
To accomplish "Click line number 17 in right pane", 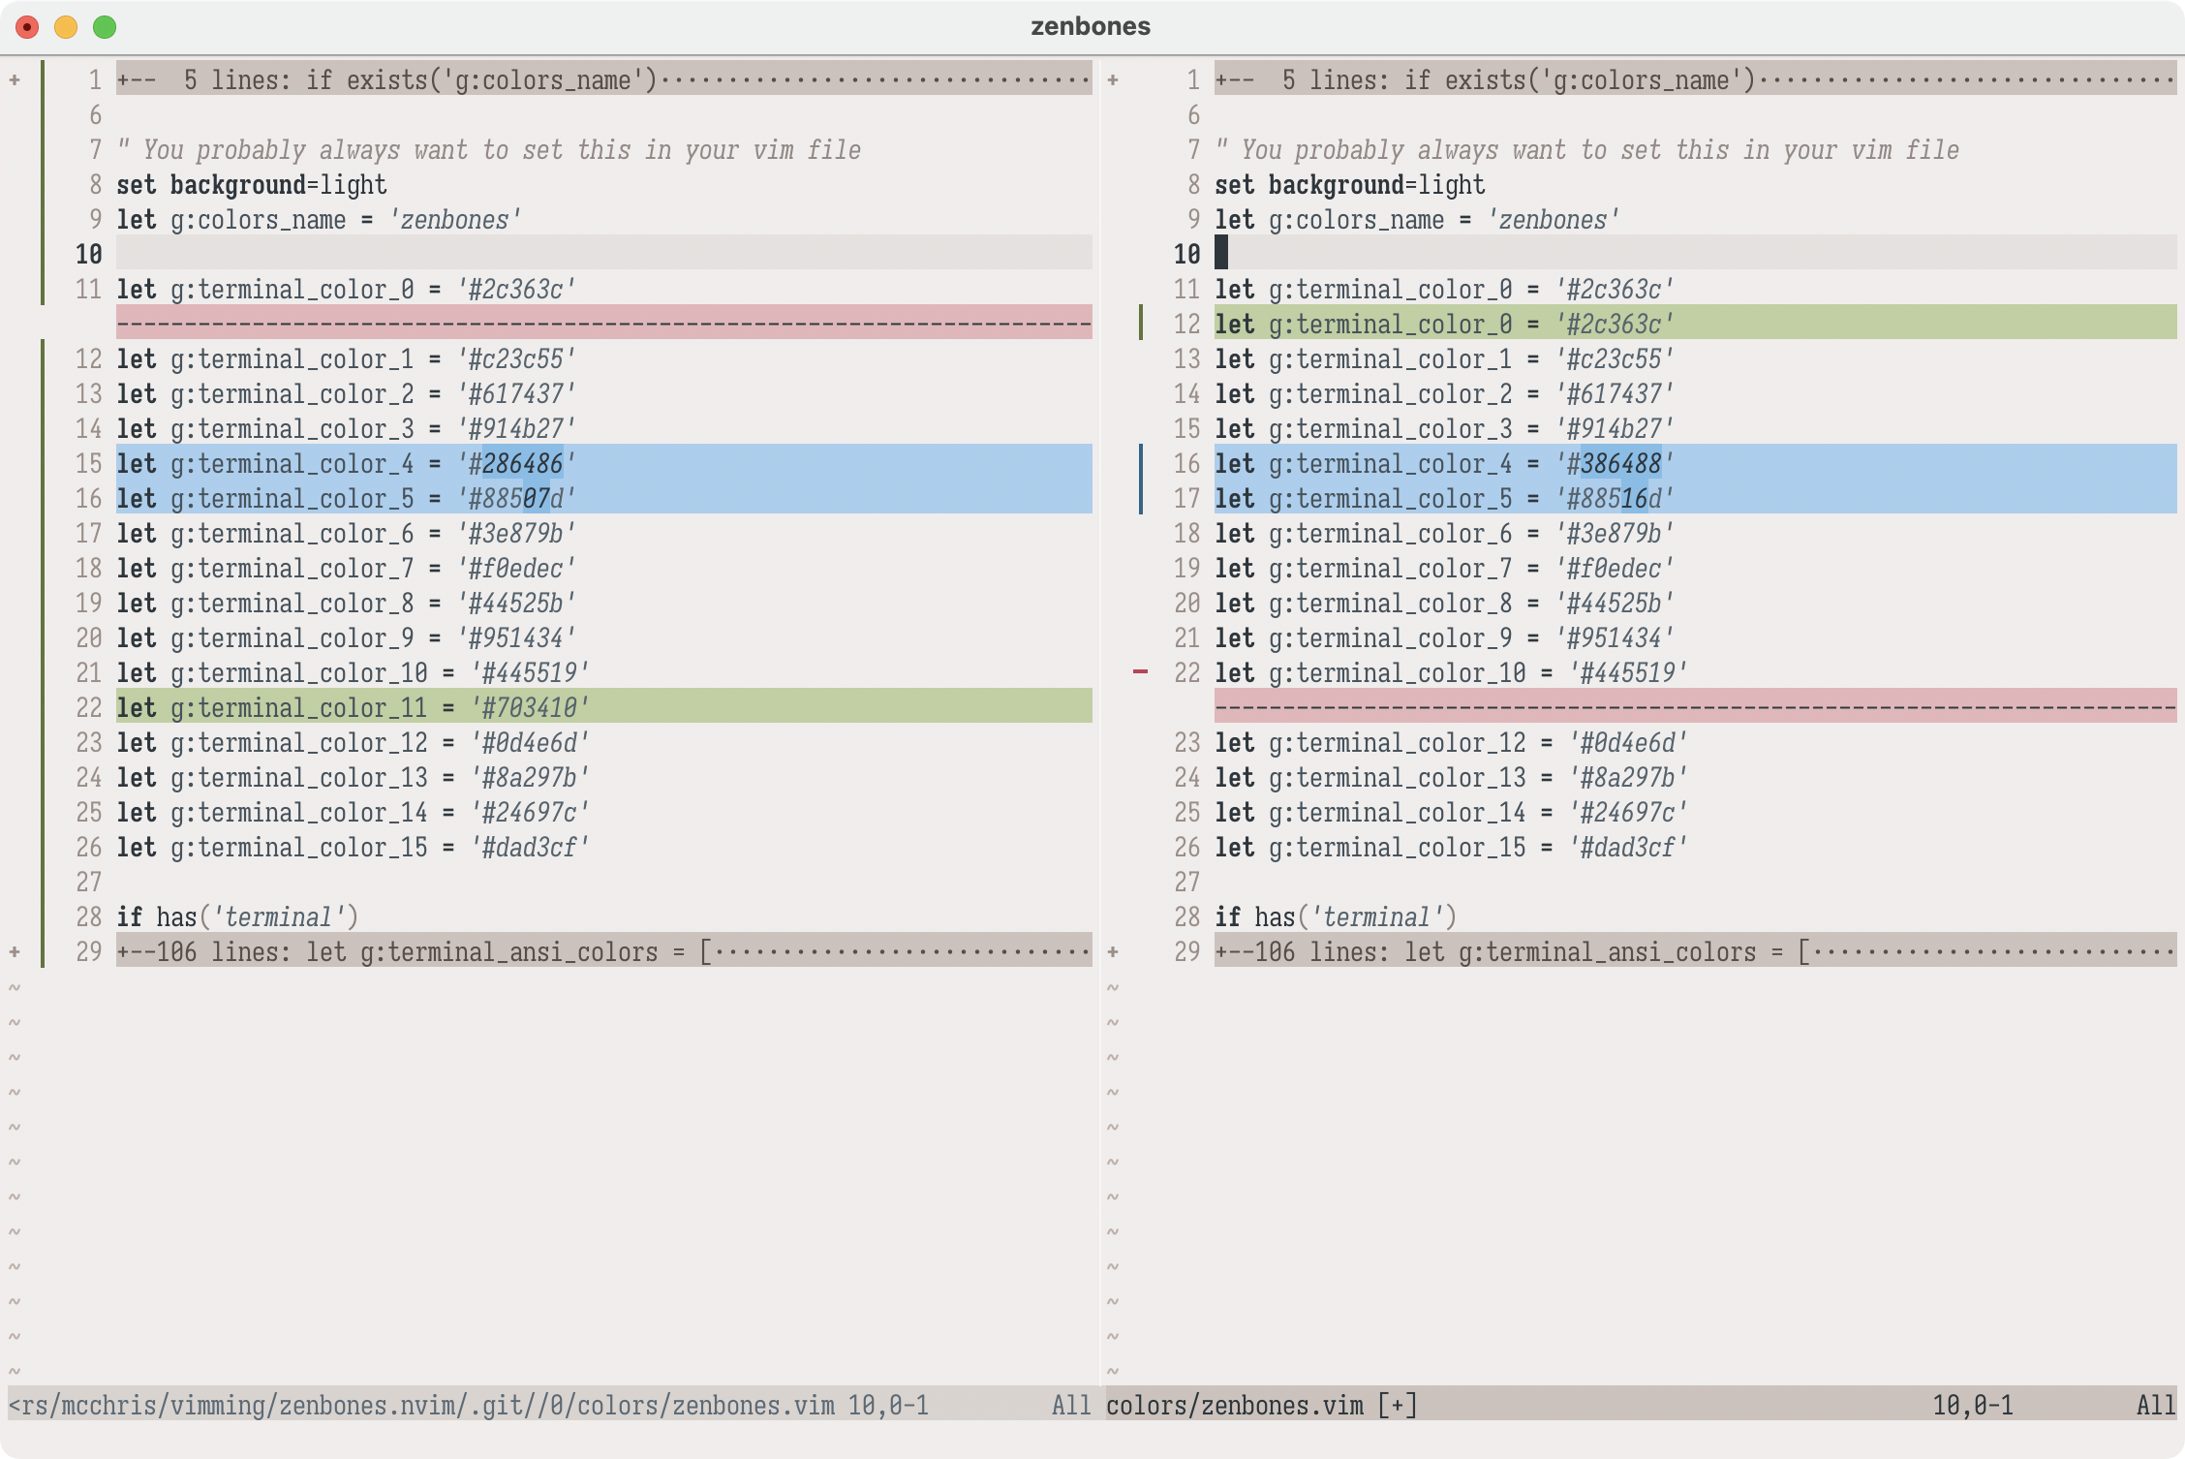I will pyautogui.click(x=1186, y=498).
